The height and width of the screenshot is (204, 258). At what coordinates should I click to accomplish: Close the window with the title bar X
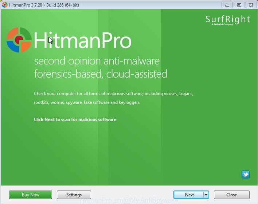click(251, 5)
